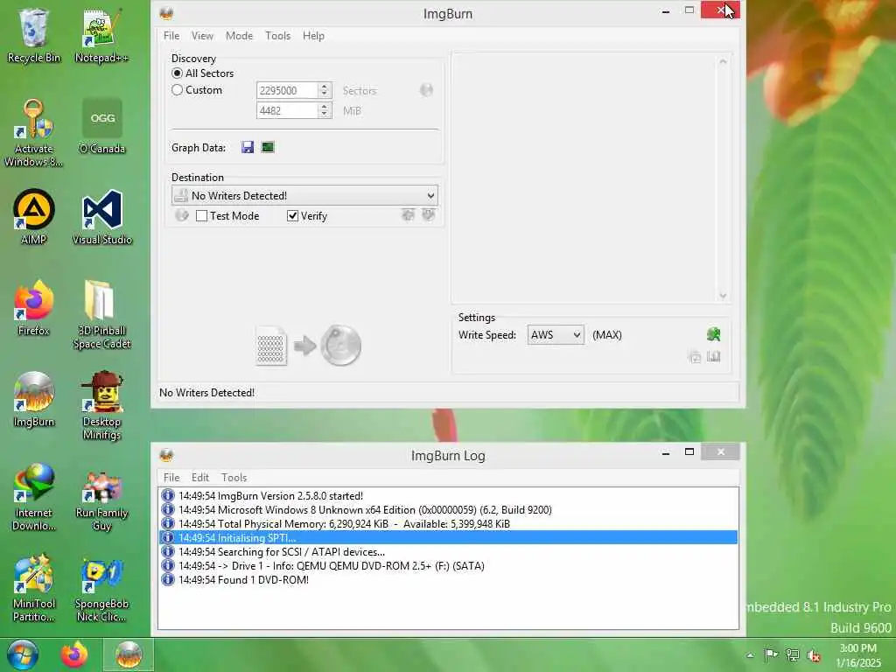
Task: Click the greyed icon left of the book icon
Action: tap(695, 357)
